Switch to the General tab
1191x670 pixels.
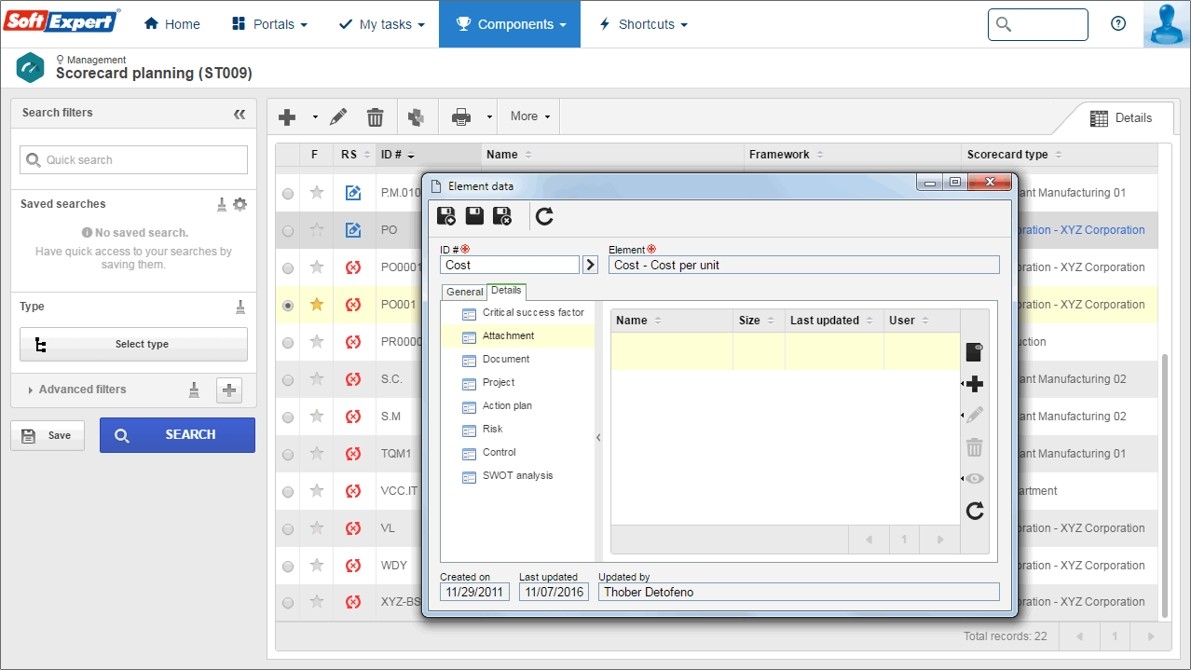point(465,292)
